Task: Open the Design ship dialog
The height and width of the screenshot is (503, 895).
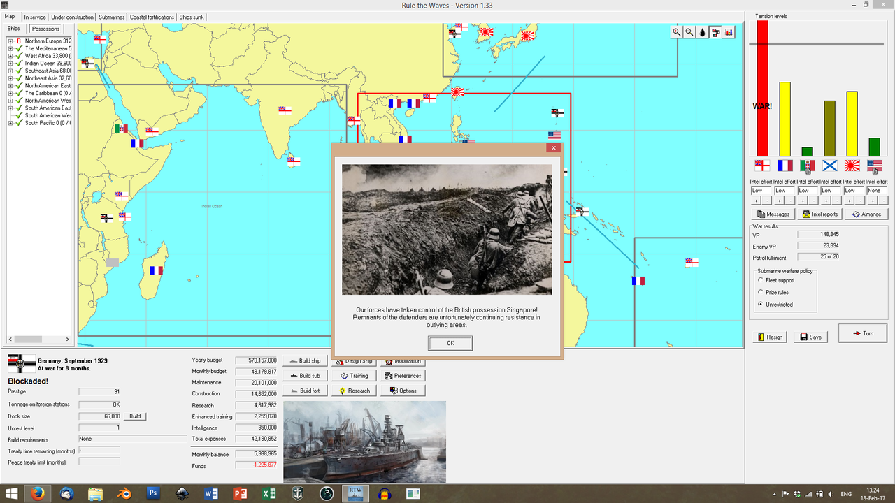Action: [353, 360]
